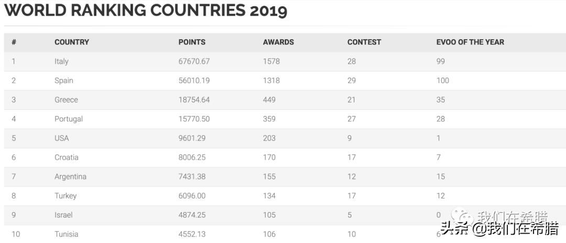The height and width of the screenshot is (243, 566).
Task: Click Israel in the country column
Action: [x=63, y=215]
